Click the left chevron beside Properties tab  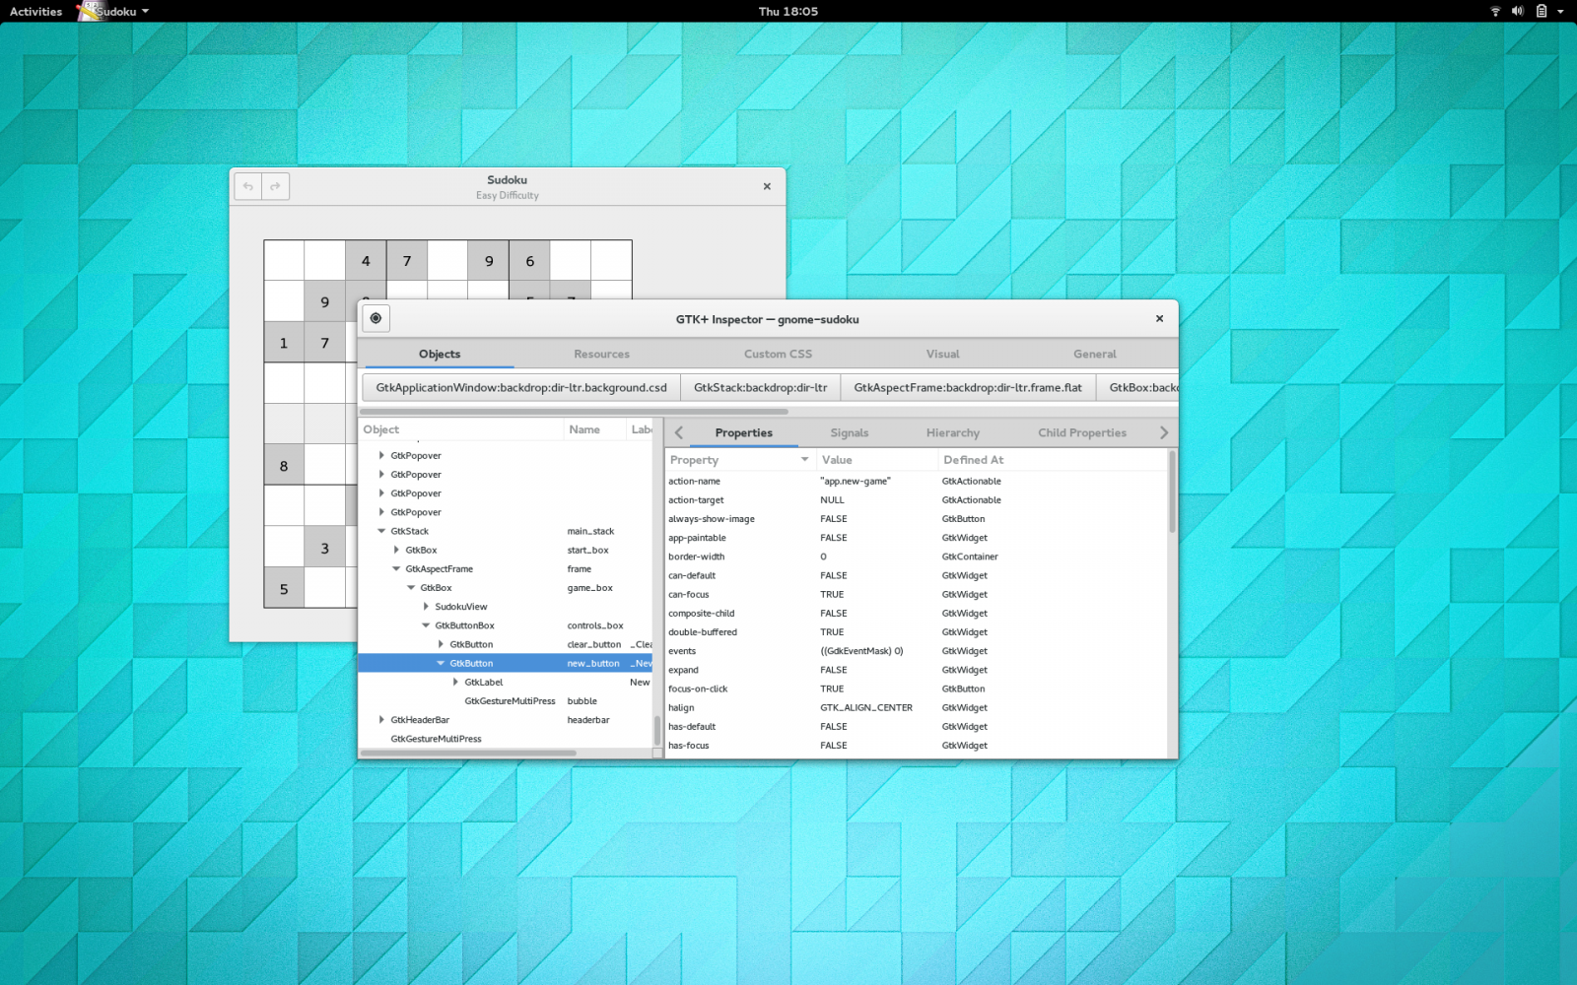tap(677, 432)
